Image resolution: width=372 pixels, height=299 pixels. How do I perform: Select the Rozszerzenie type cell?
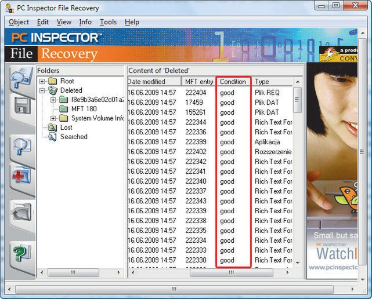click(x=273, y=152)
